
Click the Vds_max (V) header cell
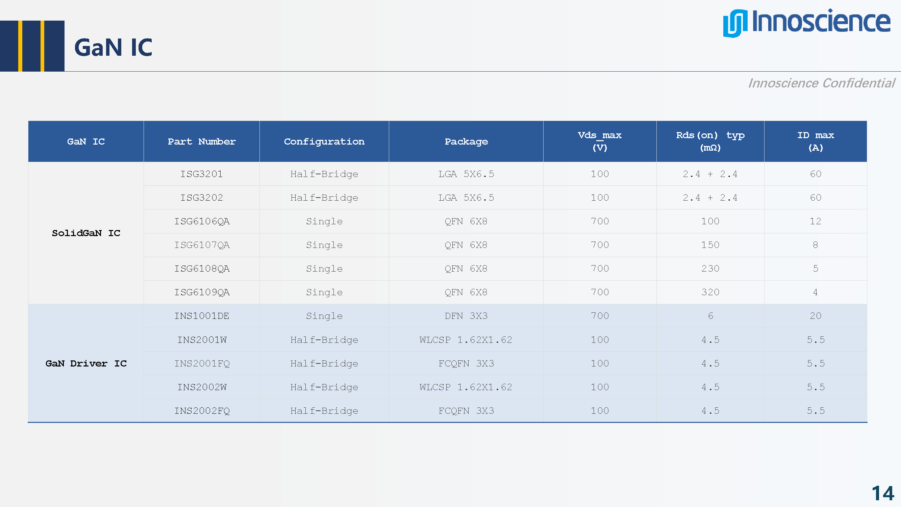point(600,141)
